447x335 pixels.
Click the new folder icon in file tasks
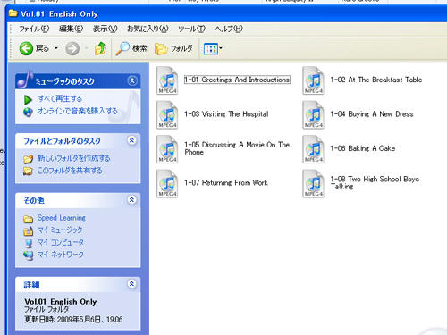pos(29,159)
